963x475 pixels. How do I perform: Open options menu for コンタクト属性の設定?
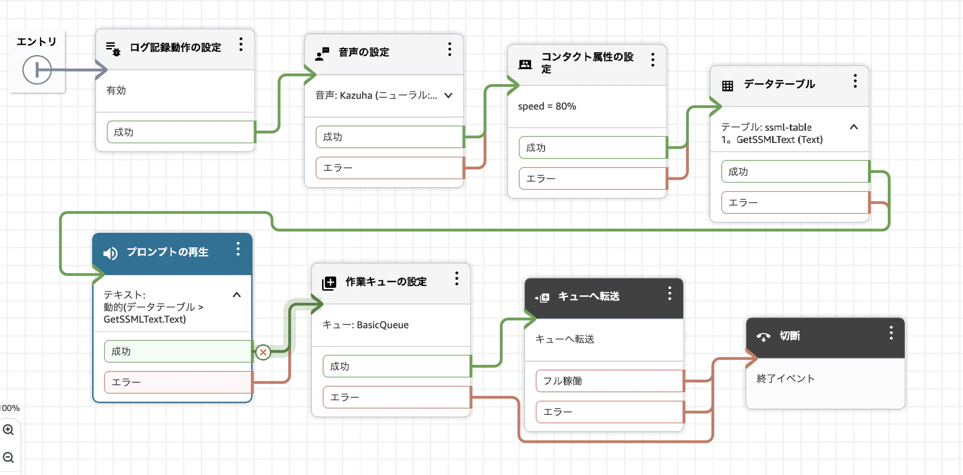pos(653,60)
